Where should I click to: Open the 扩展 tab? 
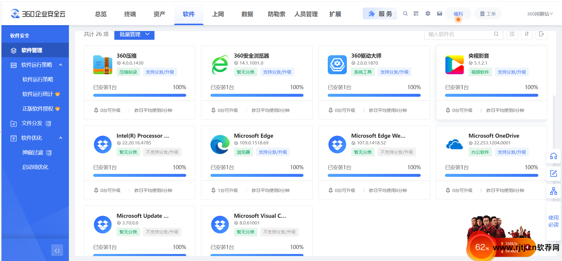point(335,14)
